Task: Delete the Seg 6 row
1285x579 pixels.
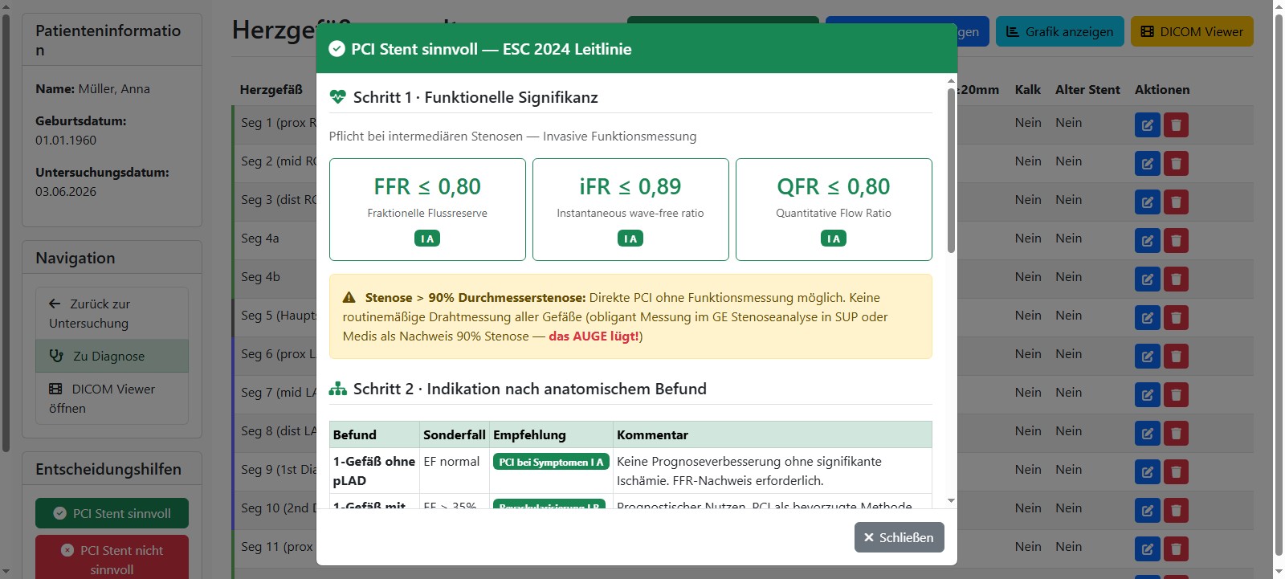Action: tap(1176, 357)
